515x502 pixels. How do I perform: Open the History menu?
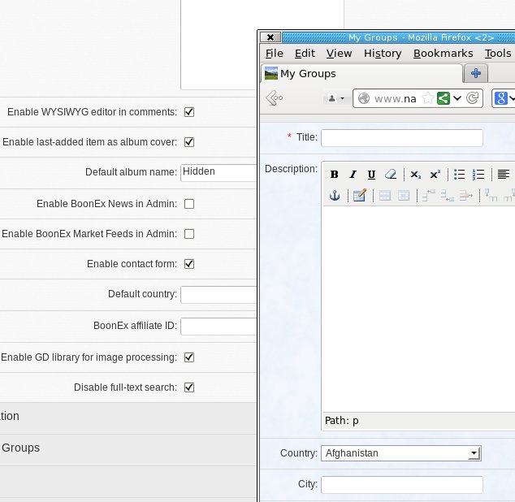383,54
